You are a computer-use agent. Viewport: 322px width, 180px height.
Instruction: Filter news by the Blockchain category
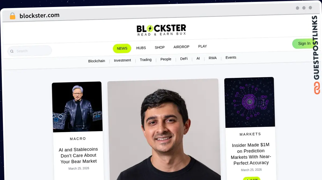[97, 61]
